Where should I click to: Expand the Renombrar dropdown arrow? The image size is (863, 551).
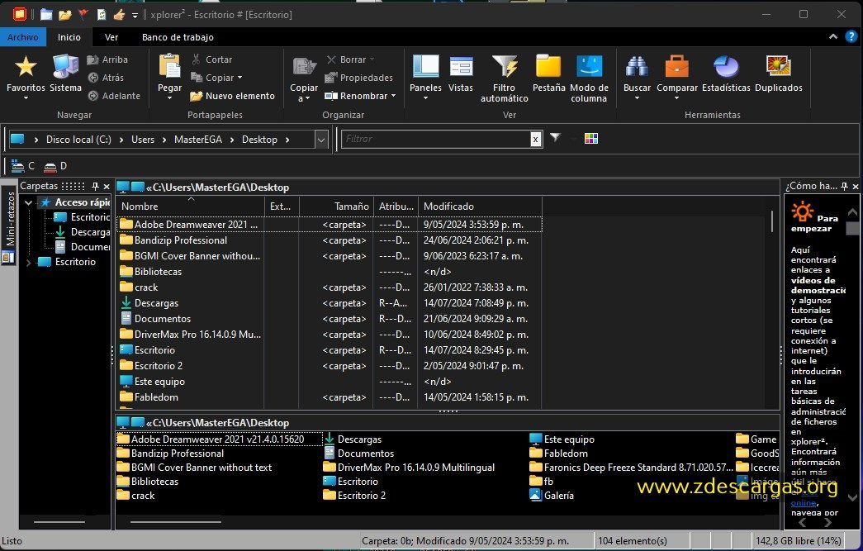pos(394,96)
